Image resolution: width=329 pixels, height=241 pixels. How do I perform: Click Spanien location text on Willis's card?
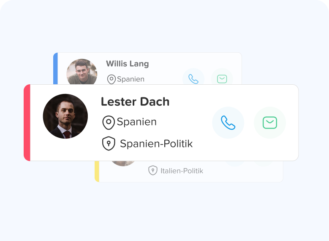pyautogui.click(x=131, y=79)
